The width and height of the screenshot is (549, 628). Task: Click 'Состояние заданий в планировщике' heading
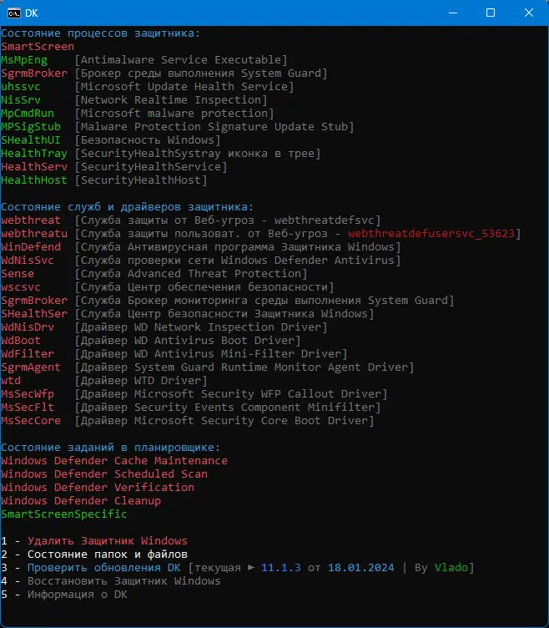click(x=110, y=448)
